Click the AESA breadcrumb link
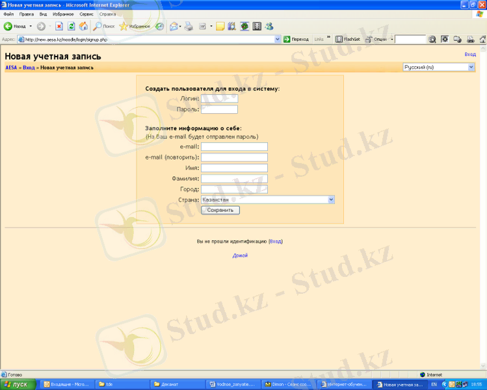Image resolution: width=487 pixels, height=390 pixels. [x=11, y=68]
